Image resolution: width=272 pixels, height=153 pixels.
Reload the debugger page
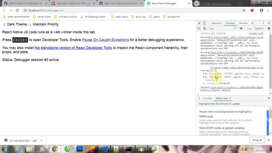pyautogui.click(x=17, y=10)
